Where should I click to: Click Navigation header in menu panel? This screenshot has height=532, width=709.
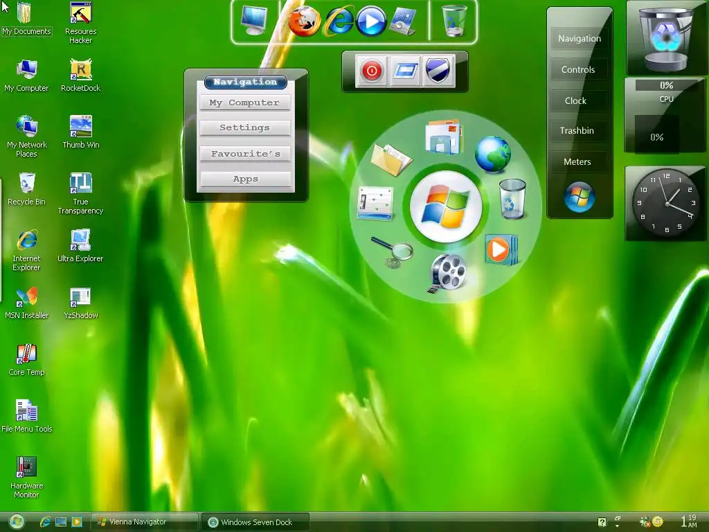click(x=246, y=82)
